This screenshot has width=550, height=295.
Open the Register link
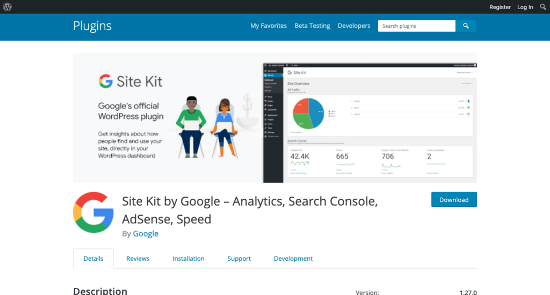coord(500,7)
